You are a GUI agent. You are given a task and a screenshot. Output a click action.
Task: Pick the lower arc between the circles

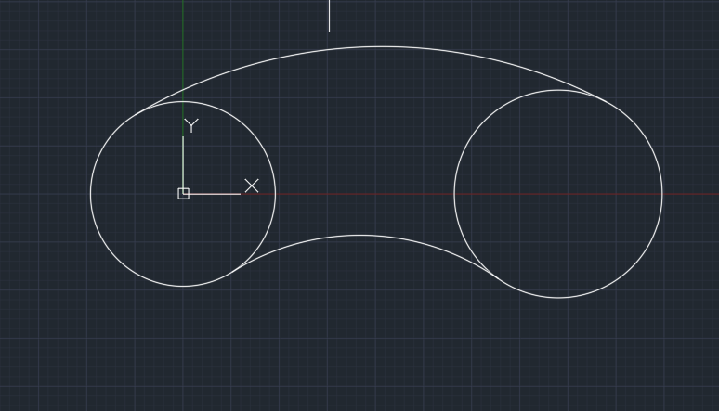pos(359,236)
